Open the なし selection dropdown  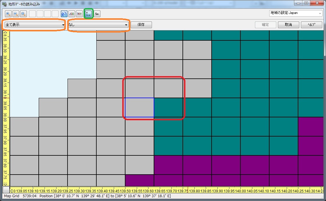98,25
